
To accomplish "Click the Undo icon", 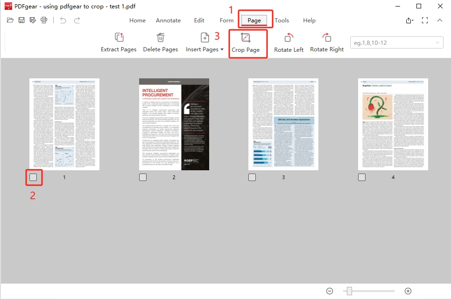I will (63, 20).
